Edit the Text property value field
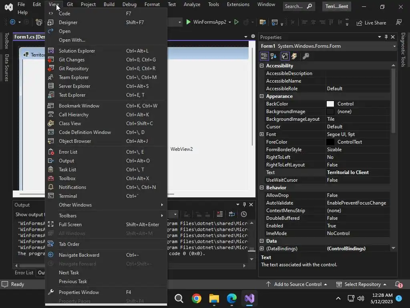 coord(358,172)
